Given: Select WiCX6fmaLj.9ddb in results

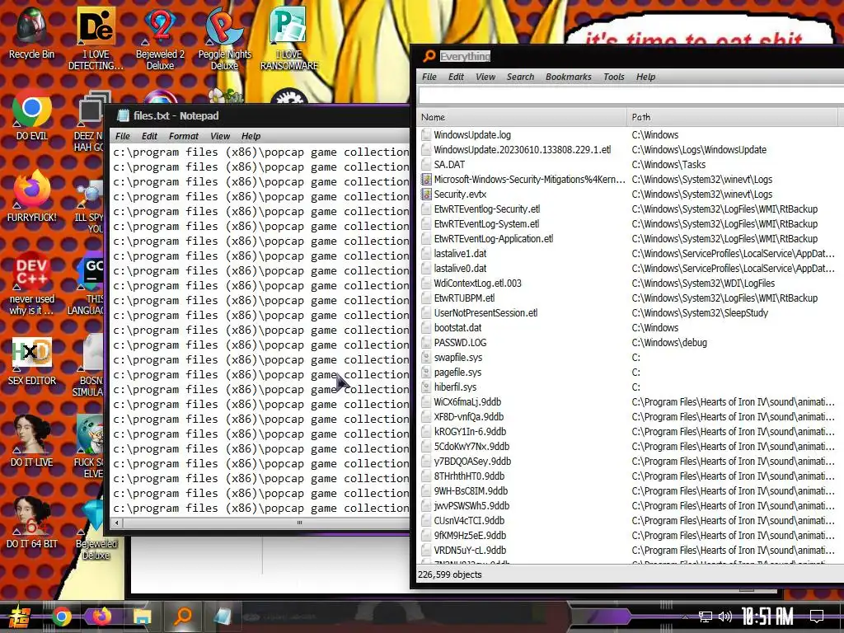Looking at the screenshot, I should [467, 402].
